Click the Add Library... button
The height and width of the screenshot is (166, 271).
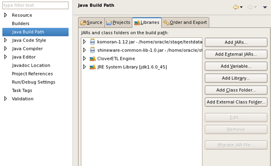pyautogui.click(x=236, y=78)
